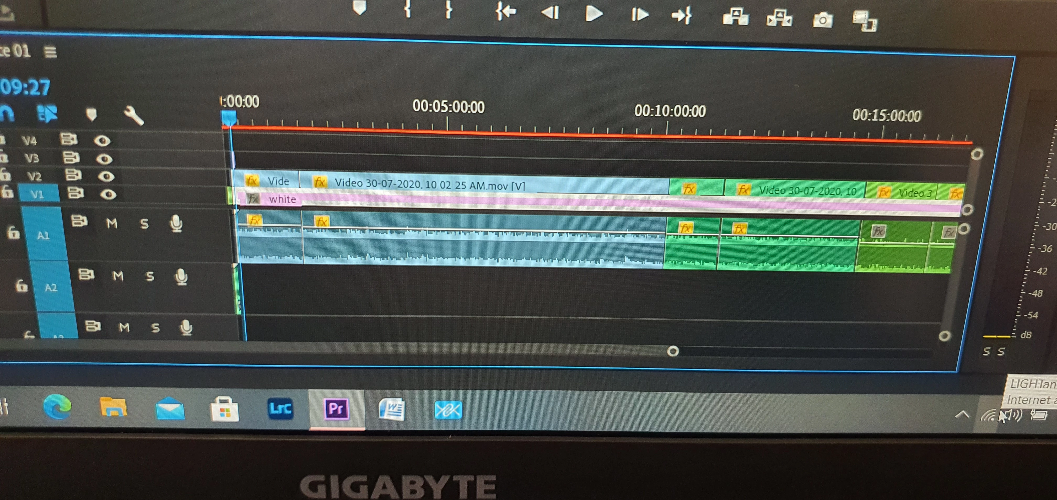Mute the A1 audio track
The height and width of the screenshot is (500, 1057).
tap(112, 224)
